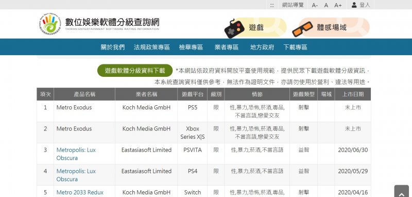Image resolution: width=412 pixels, height=197 pixels.
Task: Select Metro Exodus in row 1
Action: (74, 107)
